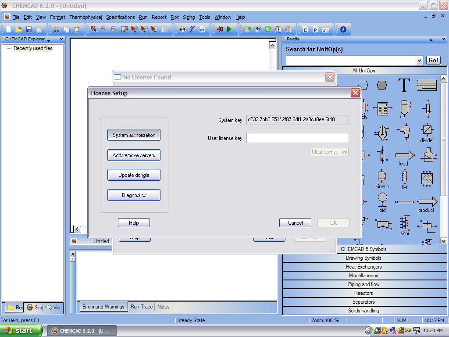Image resolution: width=449 pixels, height=337 pixels.
Task: Click the C toolbar icon
Action: 305,29
